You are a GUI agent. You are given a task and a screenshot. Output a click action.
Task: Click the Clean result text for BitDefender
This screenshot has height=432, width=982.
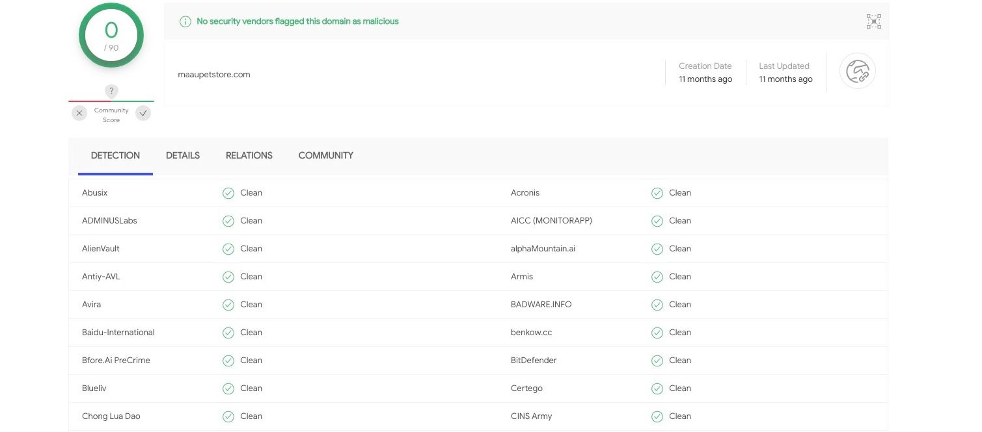pyautogui.click(x=680, y=361)
